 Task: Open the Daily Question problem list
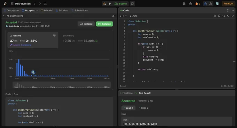pos(21,3)
